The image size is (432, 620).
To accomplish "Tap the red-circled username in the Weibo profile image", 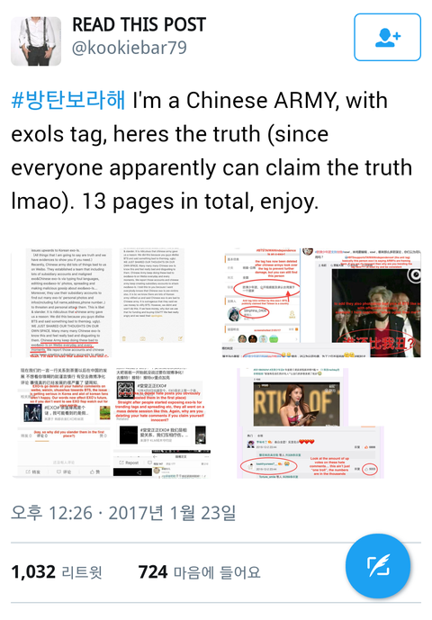I will (256, 312).
